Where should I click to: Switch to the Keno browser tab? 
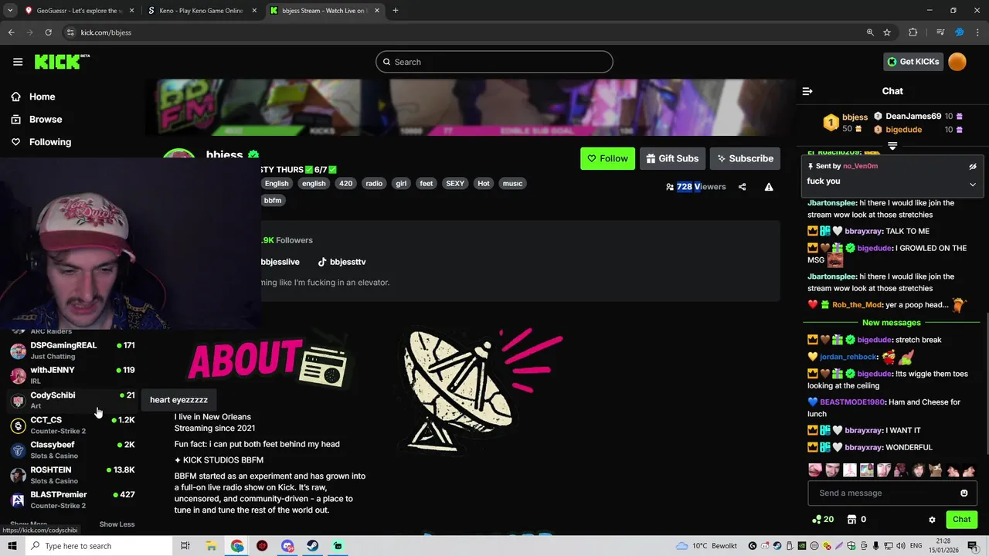pos(201,11)
